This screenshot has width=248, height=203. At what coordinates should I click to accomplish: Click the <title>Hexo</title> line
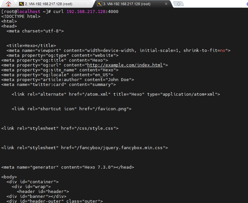[x=31, y=46]
